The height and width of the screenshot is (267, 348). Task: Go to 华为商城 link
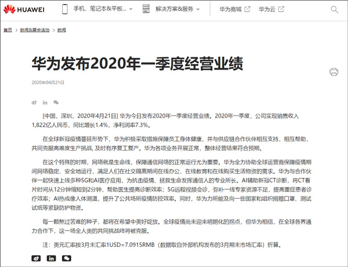coord(230,9)
